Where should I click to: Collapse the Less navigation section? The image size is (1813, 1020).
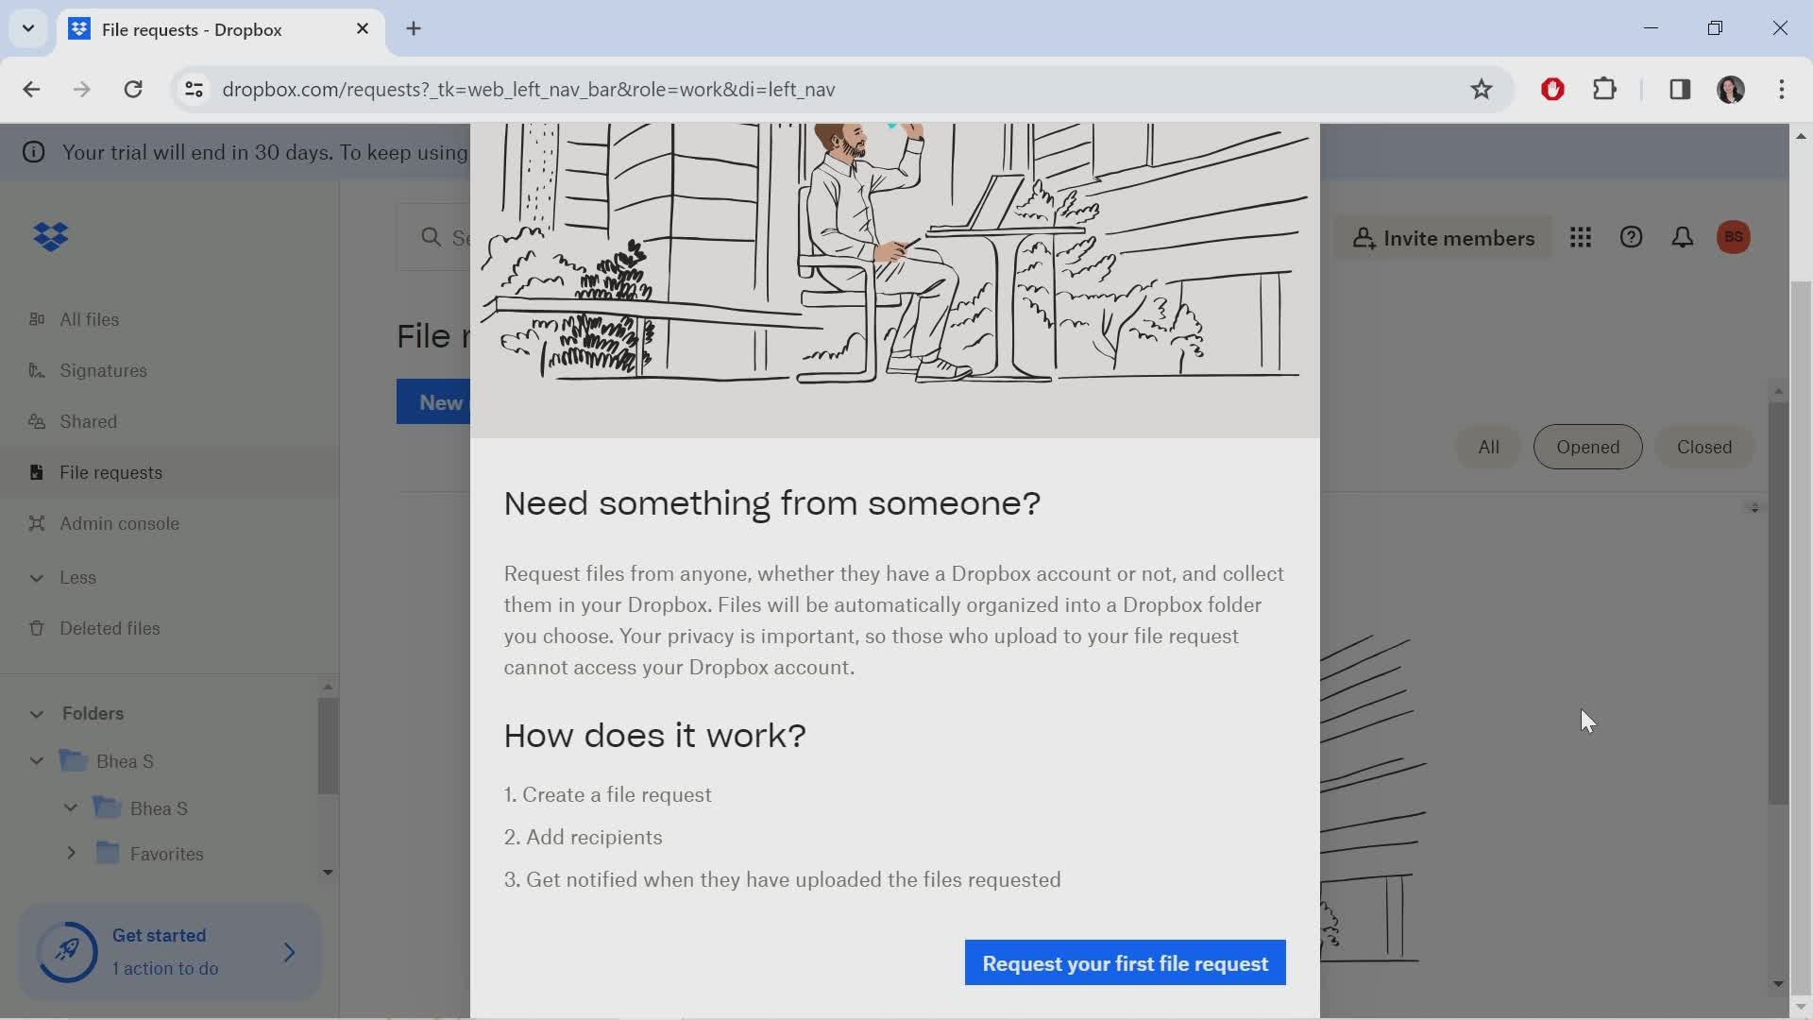click(x=35, y=577)
